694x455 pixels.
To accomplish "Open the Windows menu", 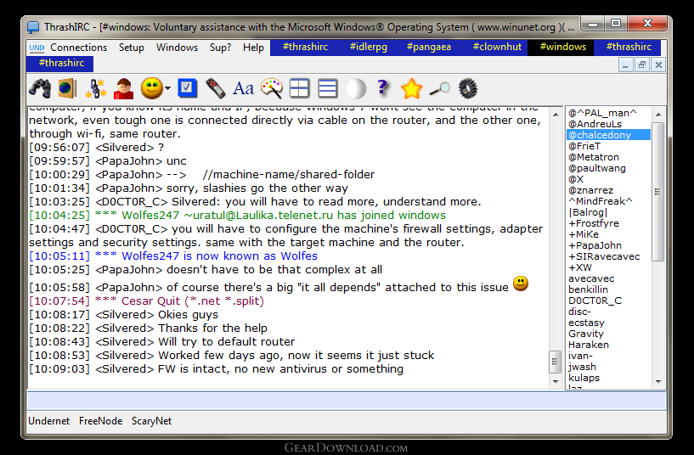I will click(x=177, y=48).
